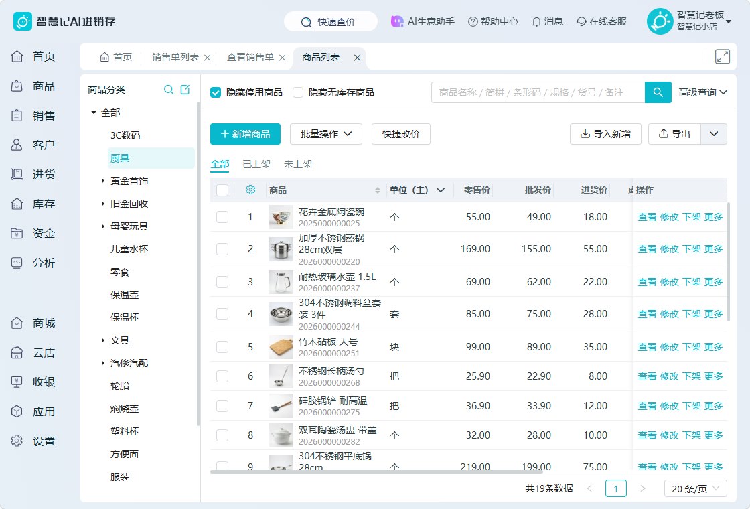
Task: Click the 导出 button
Action: pos(675,134)
